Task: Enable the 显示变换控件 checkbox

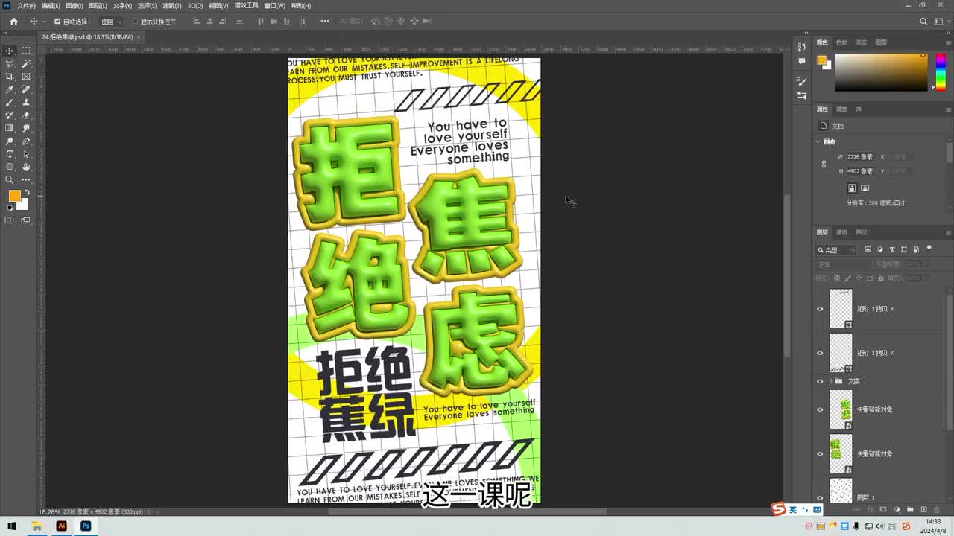Action: pyautogui.click(x=135, y=22)
